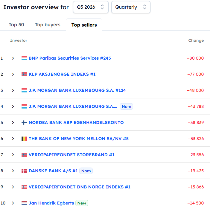Expand the KLP AKSJENORGE INDEKS #1 row

[x=13, y=74]
